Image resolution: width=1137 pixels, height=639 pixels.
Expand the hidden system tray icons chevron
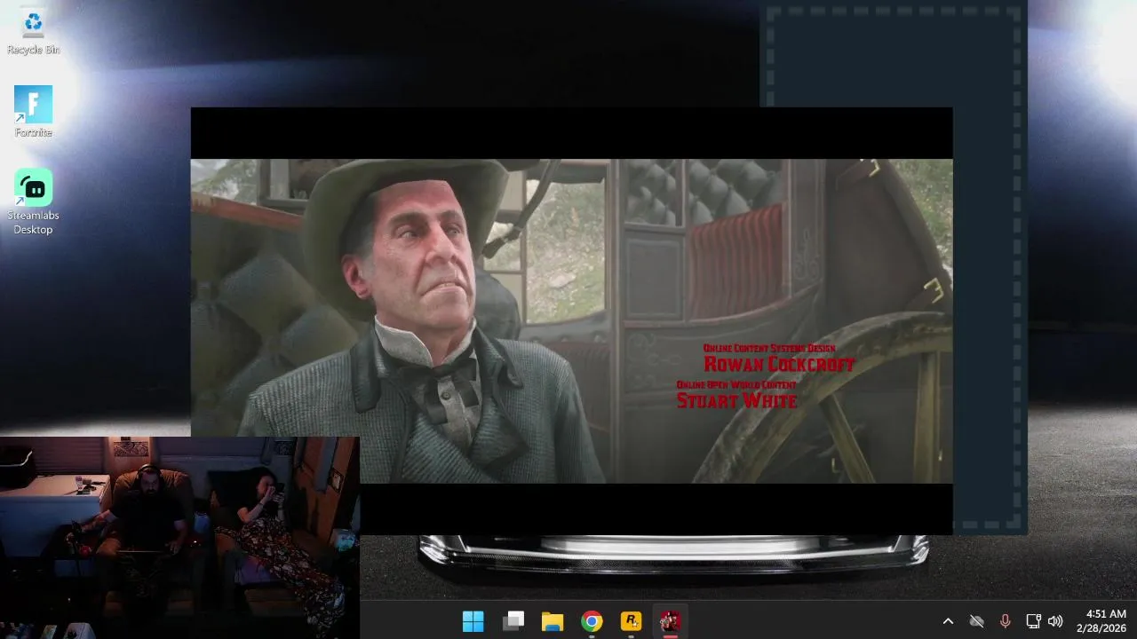click(948, 621)
